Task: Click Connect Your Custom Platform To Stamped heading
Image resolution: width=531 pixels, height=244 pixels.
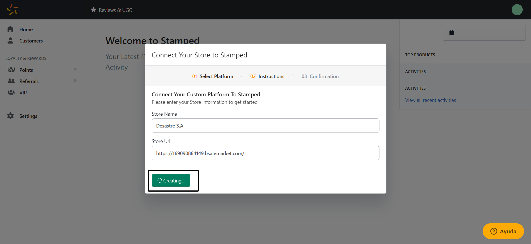Action: click(x=206, y=94)
